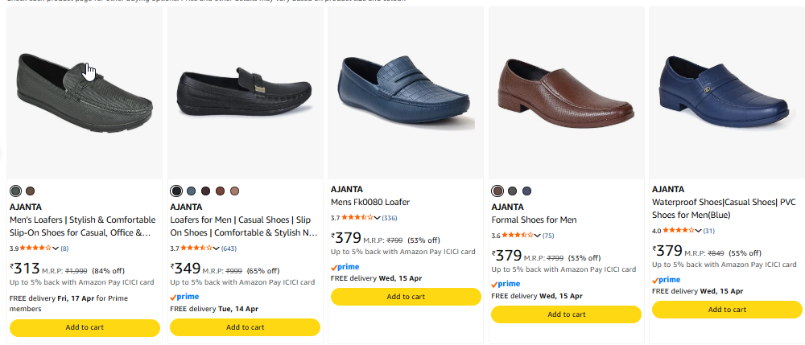Add the ₹313 Men's Loafers to cart
The width and height of the screenshot is (805, 345).
85,327
